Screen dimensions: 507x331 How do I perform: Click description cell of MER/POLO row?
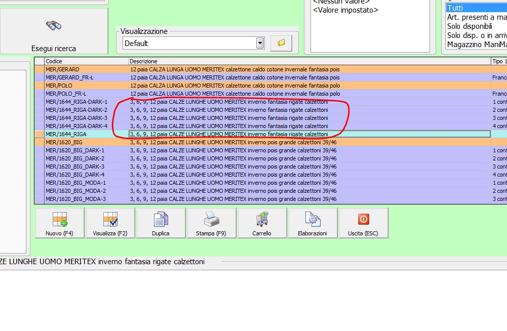pyautogui.click(x=309, y=86)
